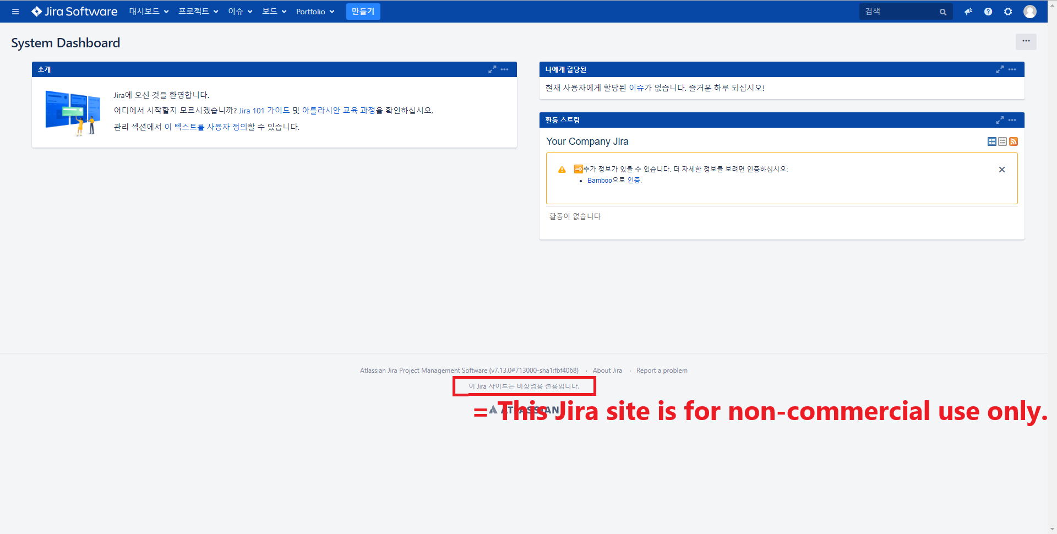Expand the 대시보드 dropdown menu
Viewport: 1057px width, 534px height.
pos(149,12)
